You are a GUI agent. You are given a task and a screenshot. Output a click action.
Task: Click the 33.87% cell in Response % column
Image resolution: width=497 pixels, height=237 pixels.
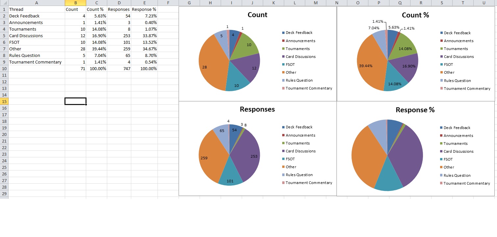click(x=144, y=36)
